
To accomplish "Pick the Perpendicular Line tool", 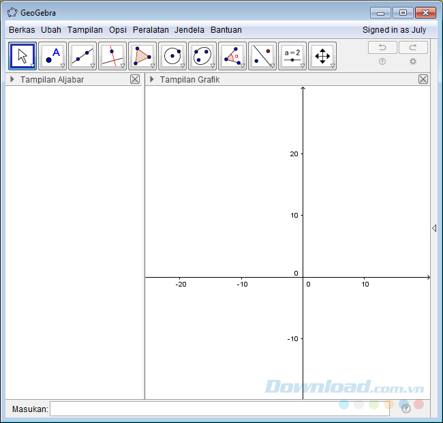I will (x=112, y=56).
